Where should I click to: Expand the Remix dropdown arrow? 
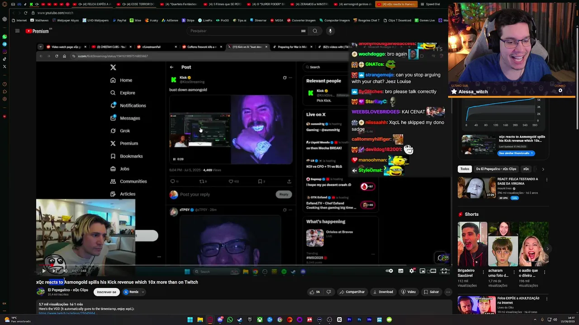[143, 292]
